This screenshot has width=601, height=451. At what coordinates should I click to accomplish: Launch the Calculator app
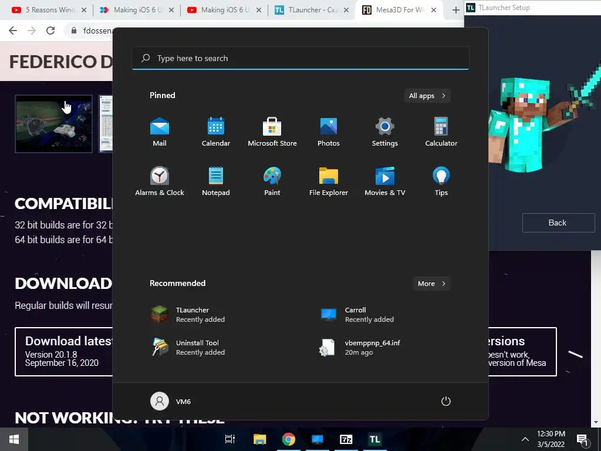tap(441, 132)
